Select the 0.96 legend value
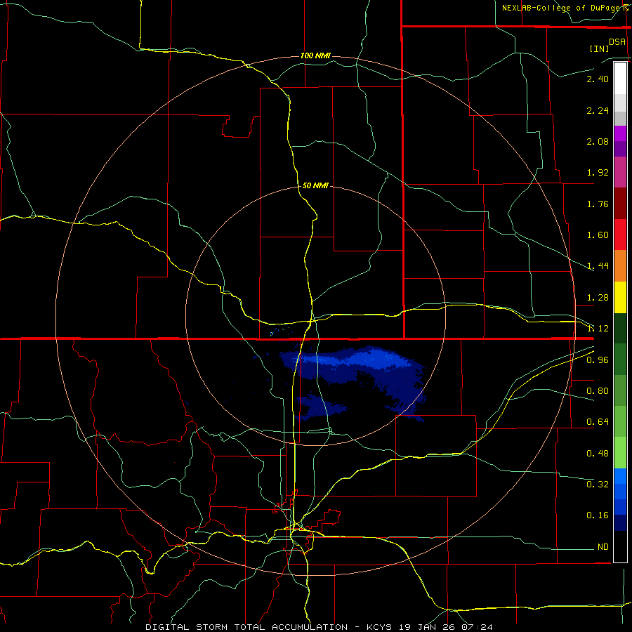Viewport: 632px width, 632px height. (x=598, y=360)
